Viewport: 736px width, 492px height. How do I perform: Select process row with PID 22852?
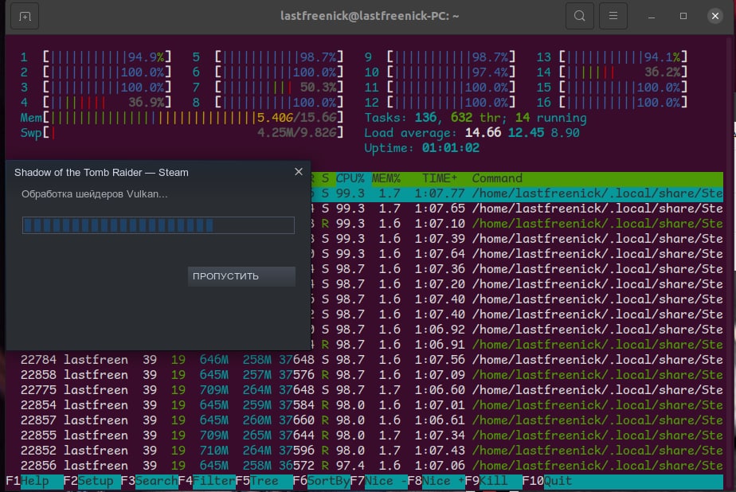click(x=371, y=451)
